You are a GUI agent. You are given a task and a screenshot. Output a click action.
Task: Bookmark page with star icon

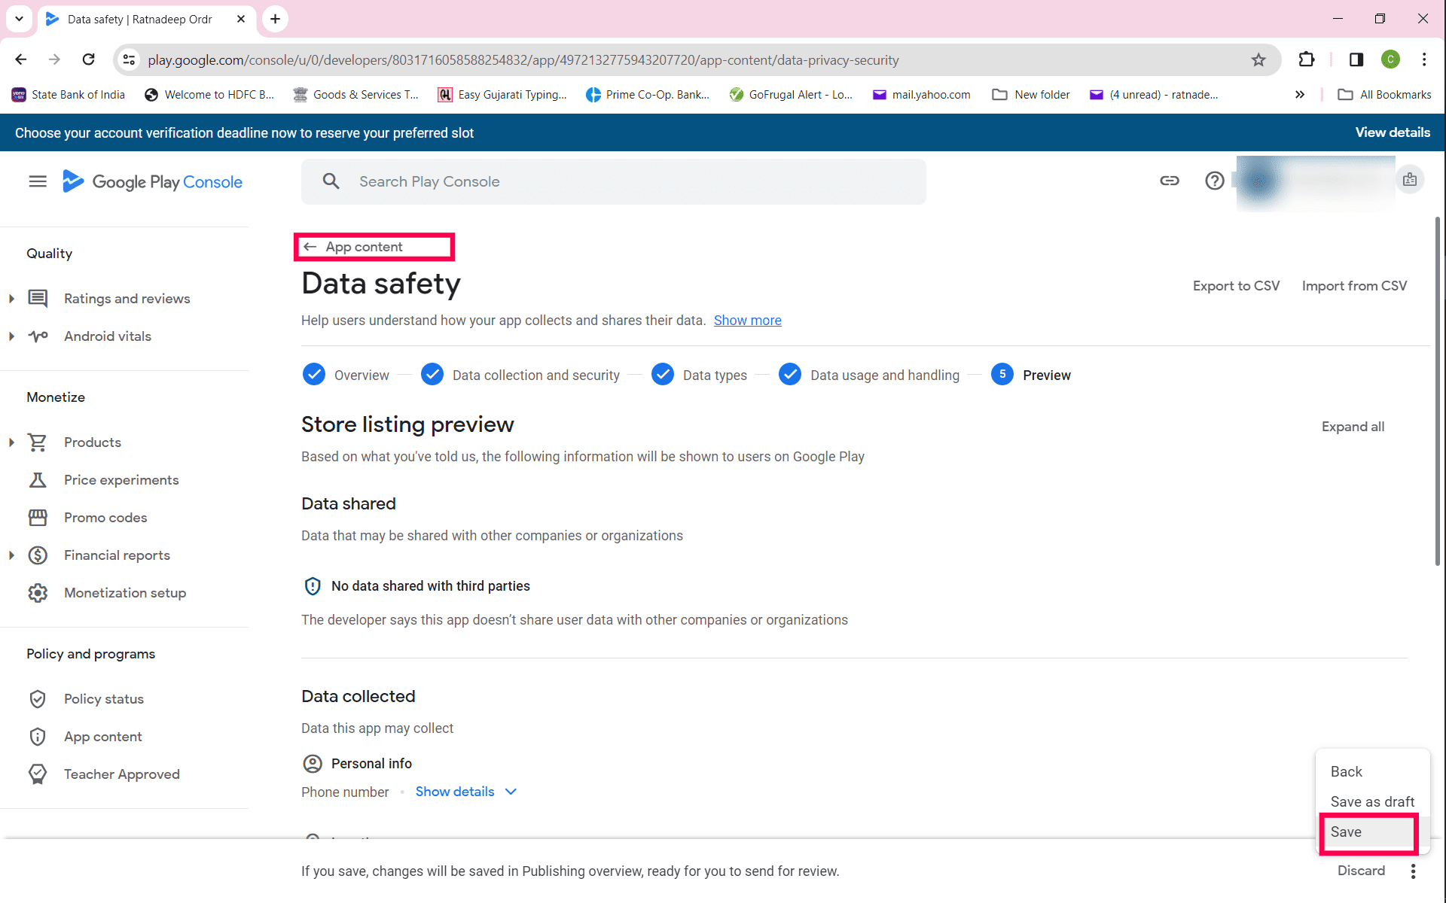click(x=1258, y=60)
